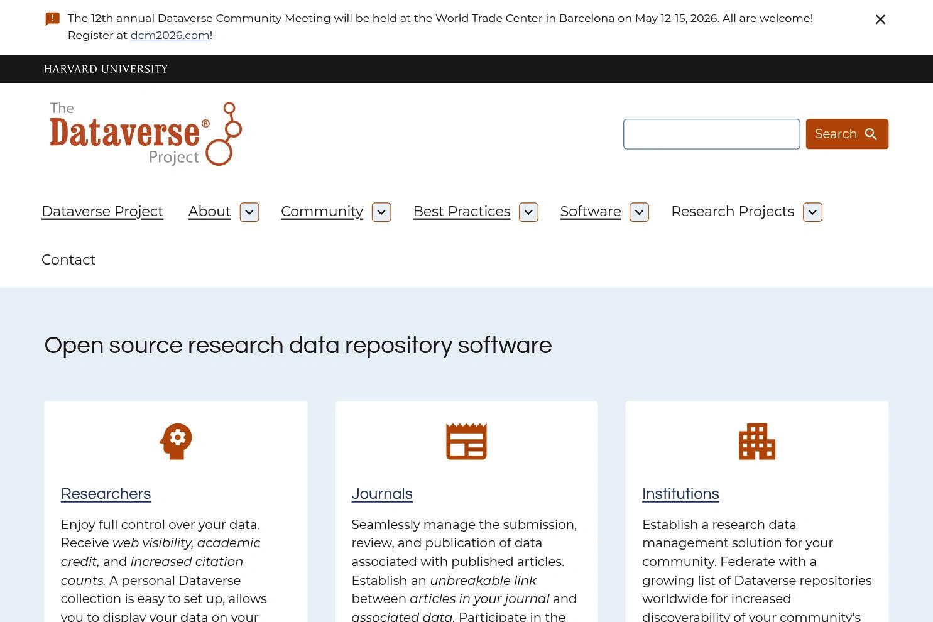Click the announcement alert icon
The height and width of the screenshot is (622, 933).
[x=53, y=19]
